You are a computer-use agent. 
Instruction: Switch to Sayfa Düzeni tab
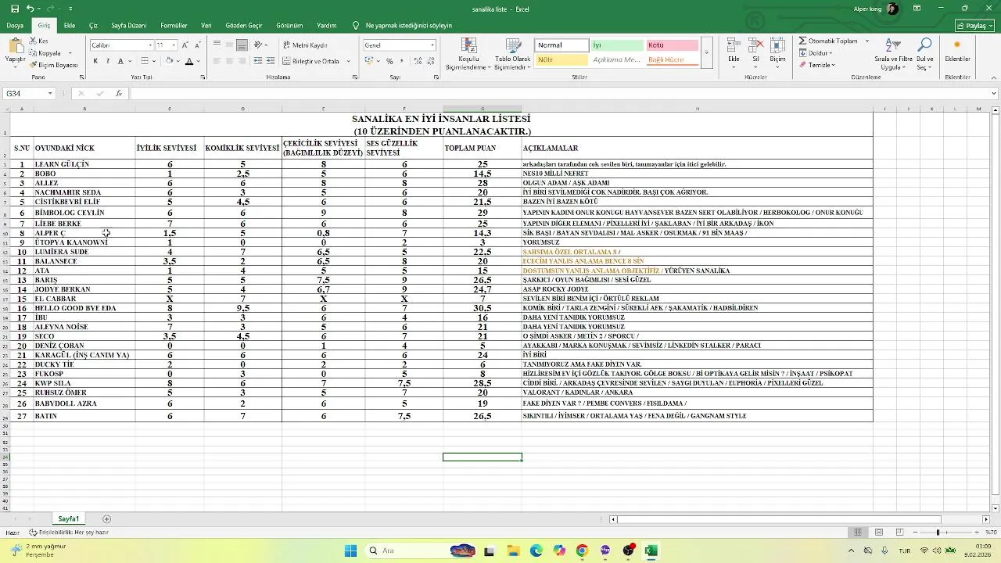128,26
